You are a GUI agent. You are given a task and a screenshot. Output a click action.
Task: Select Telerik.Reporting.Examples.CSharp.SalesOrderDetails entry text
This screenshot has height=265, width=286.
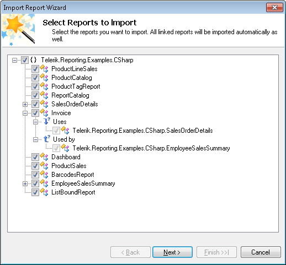click(x=142, y=131)
